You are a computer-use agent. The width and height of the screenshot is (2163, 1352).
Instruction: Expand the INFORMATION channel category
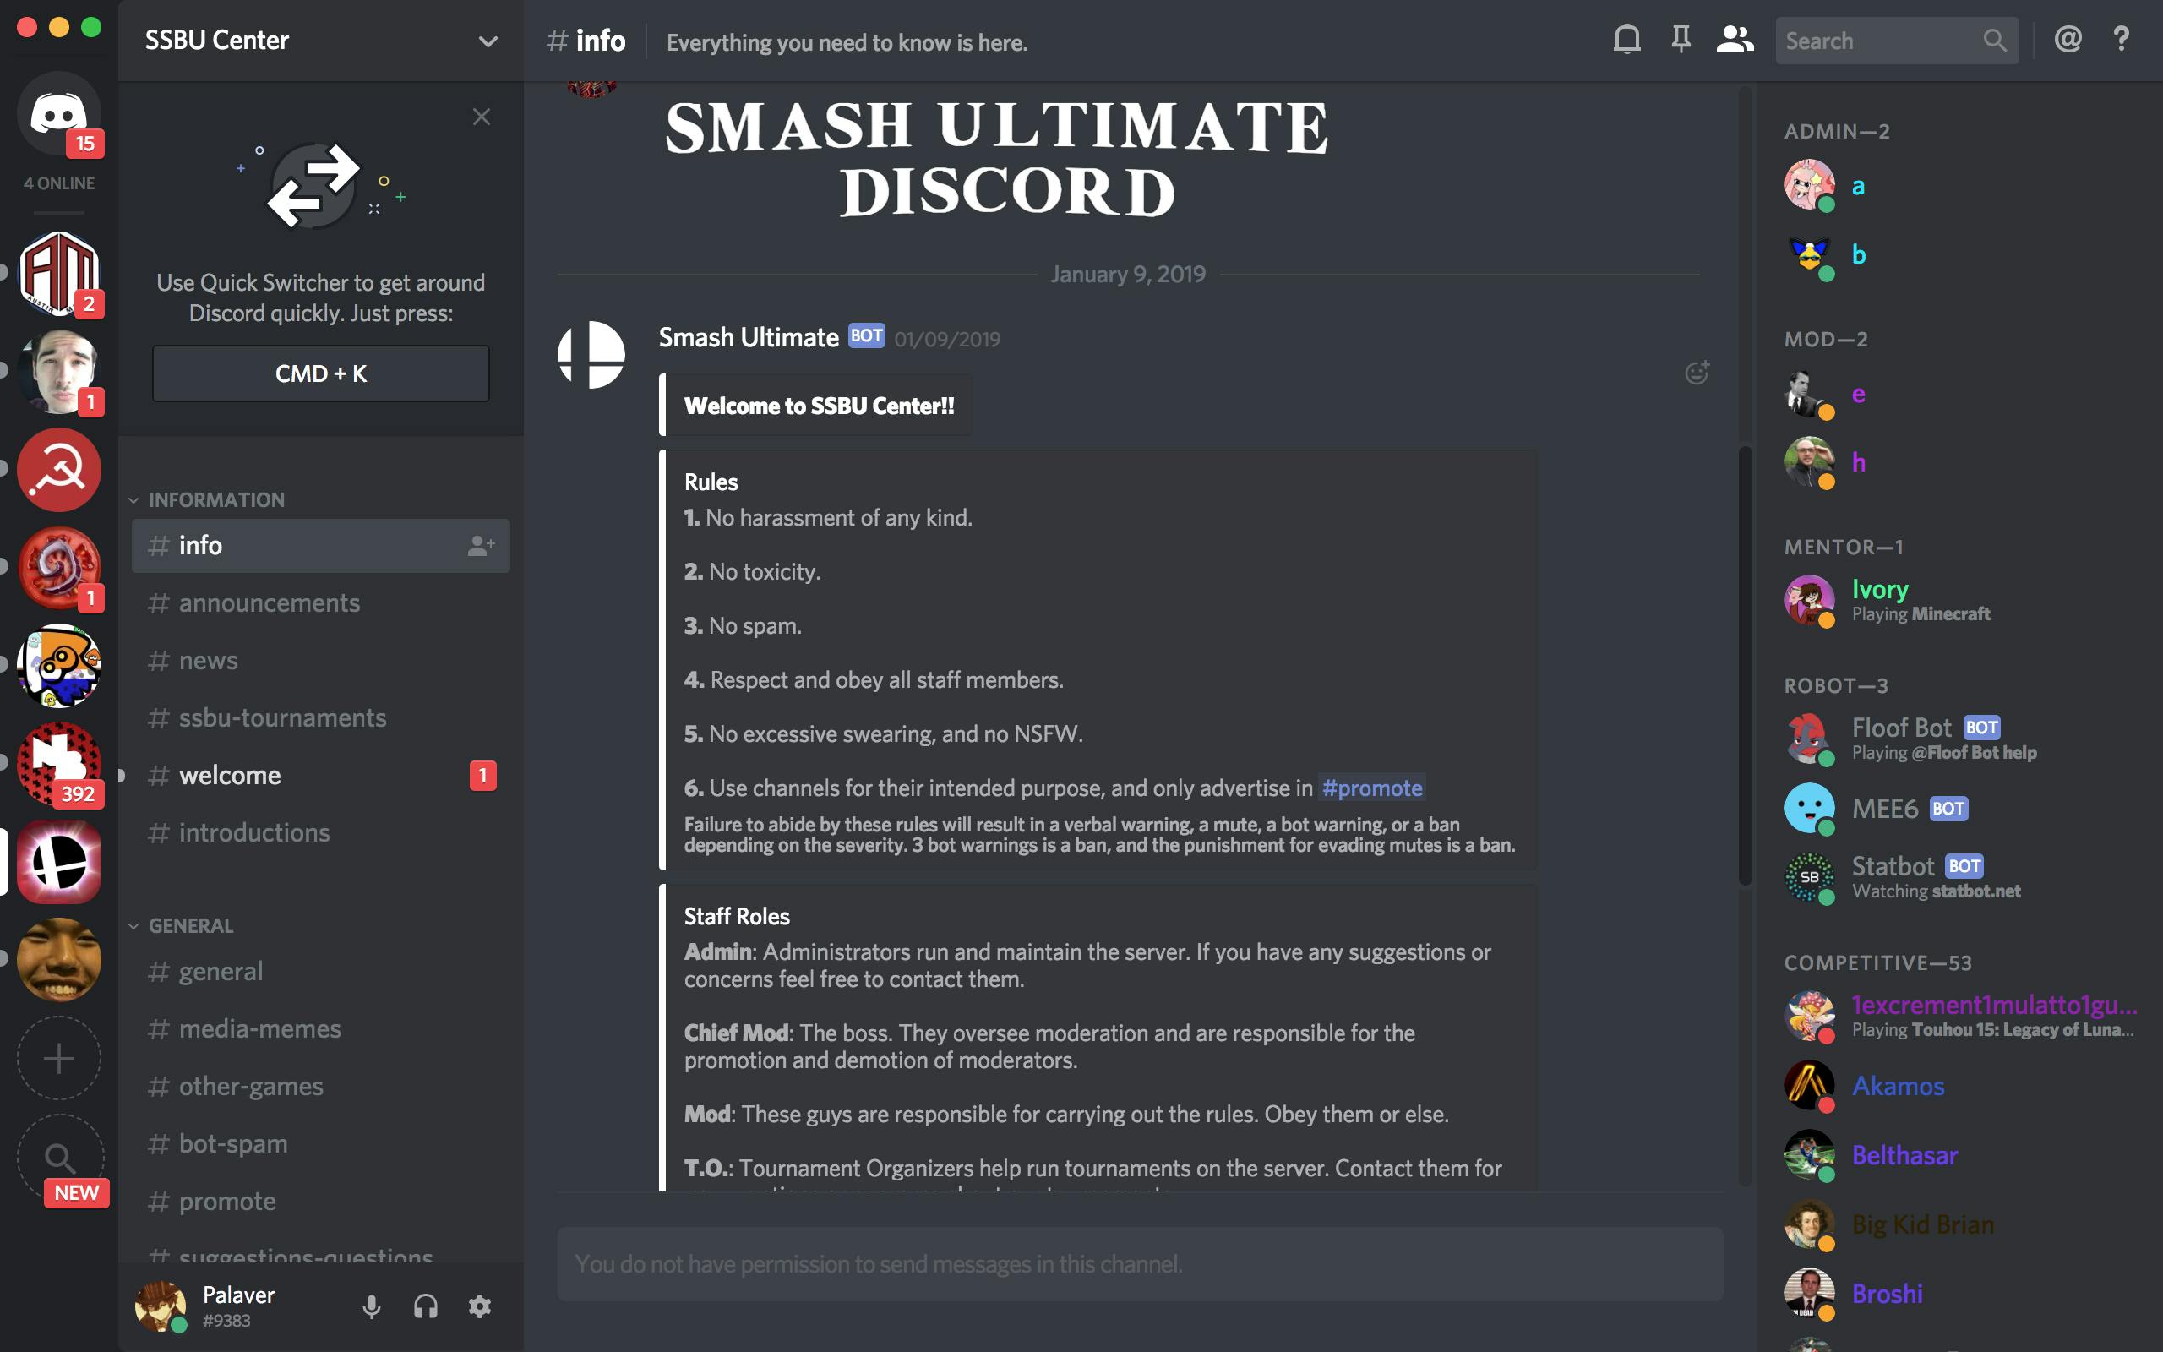213,499
